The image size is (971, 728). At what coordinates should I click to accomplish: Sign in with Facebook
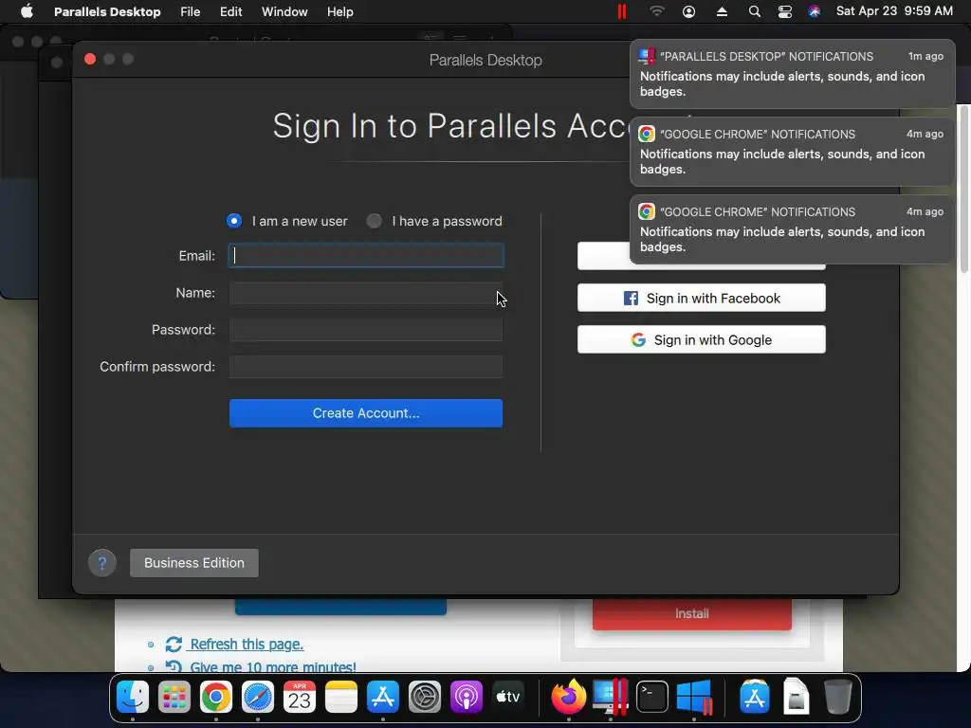click(x=701, y=298)
